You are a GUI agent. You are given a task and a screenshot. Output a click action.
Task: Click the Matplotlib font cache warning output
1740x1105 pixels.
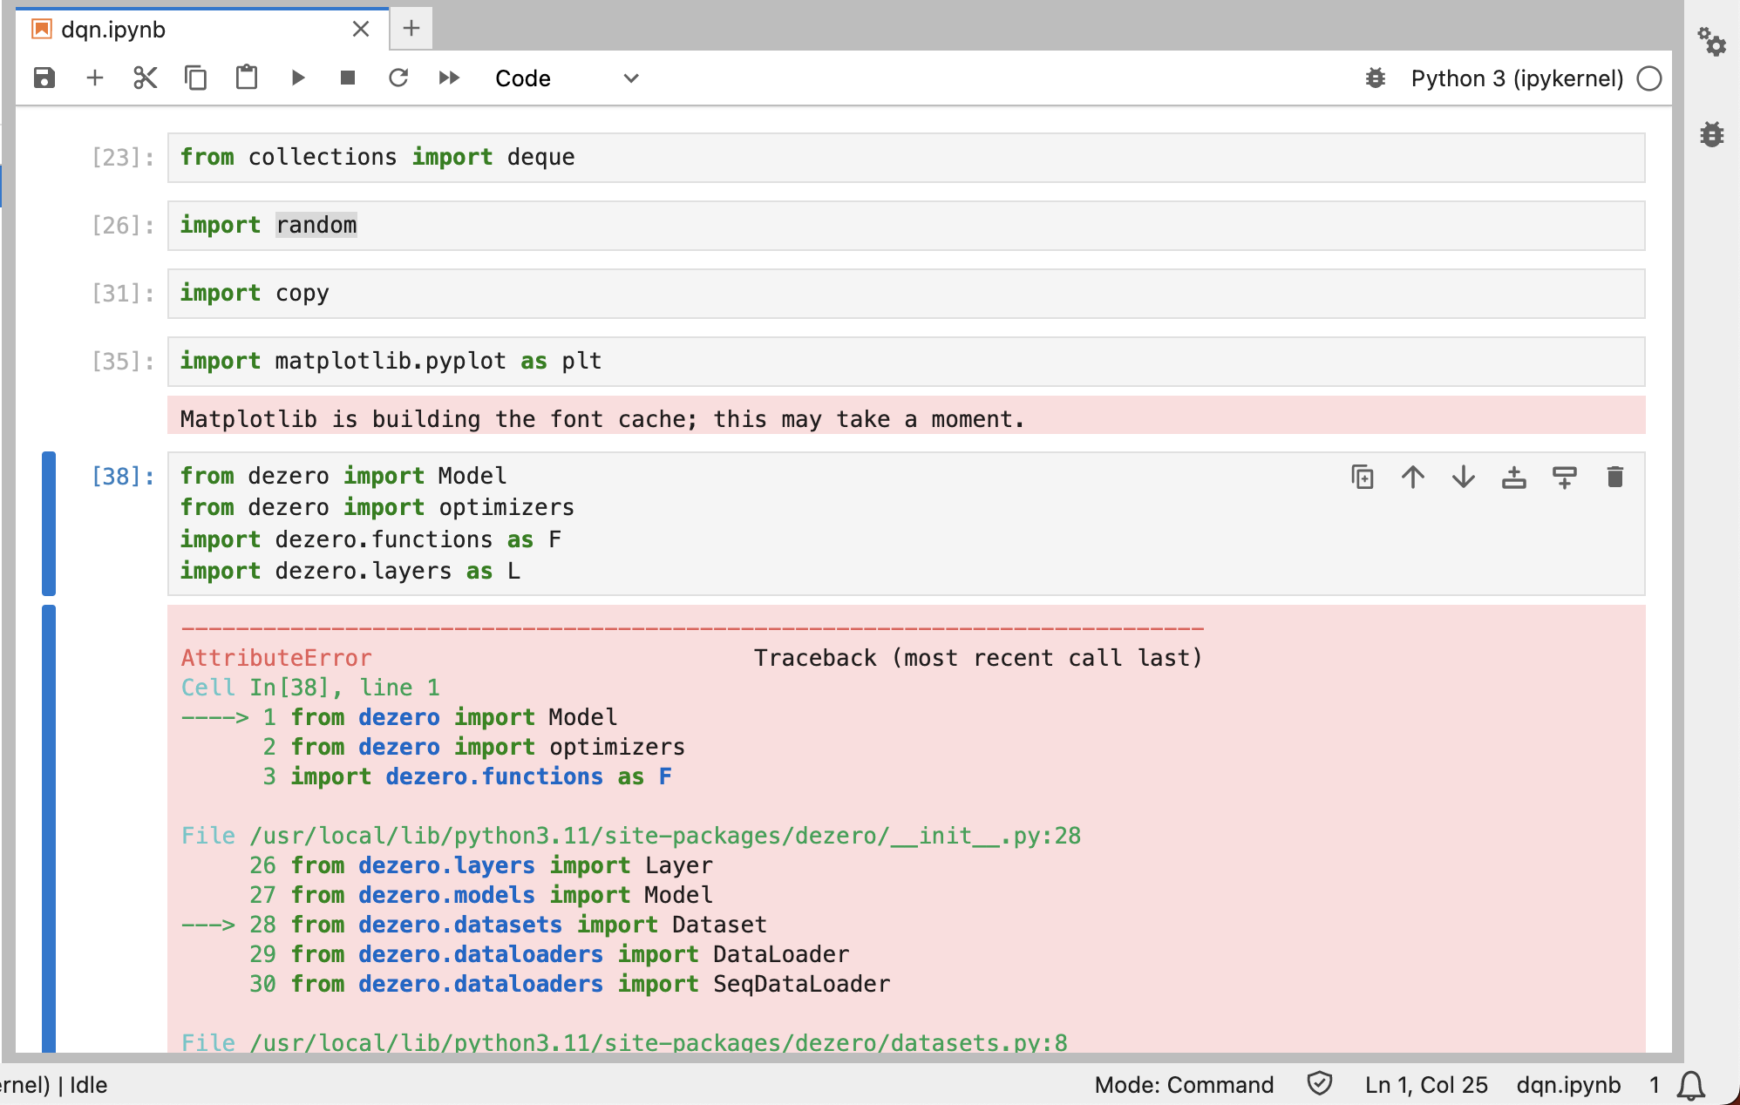[x=907, y=415]
